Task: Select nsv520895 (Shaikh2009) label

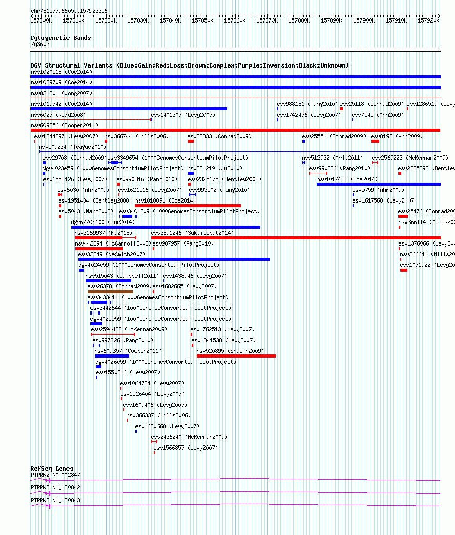Action: tap(230, 351)
